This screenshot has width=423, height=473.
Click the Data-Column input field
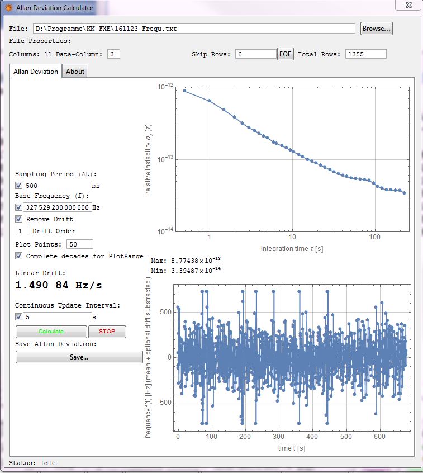[113, 54]
